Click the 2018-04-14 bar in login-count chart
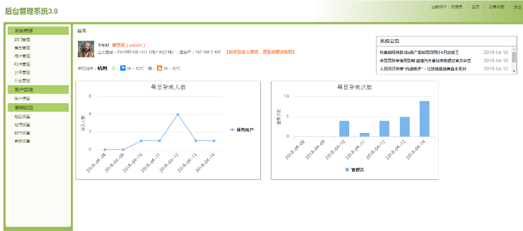This screenshot has height=231, width=523. coord(424,118)
